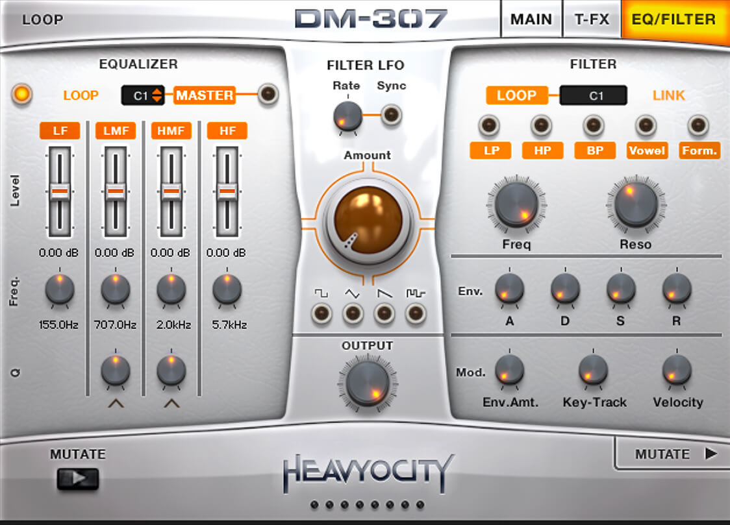This screenshot has width=730, height=525.
Task: Click the orange LINK label in Filter
Action: [668, 95]
